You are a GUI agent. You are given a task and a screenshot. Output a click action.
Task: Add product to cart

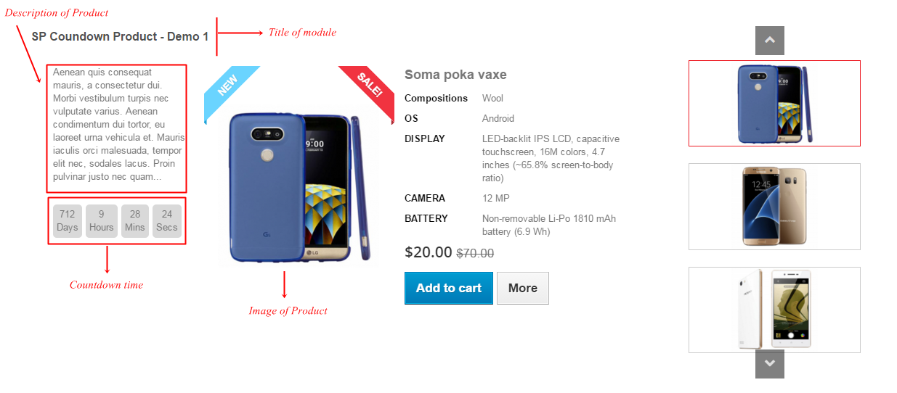[449, 288]
